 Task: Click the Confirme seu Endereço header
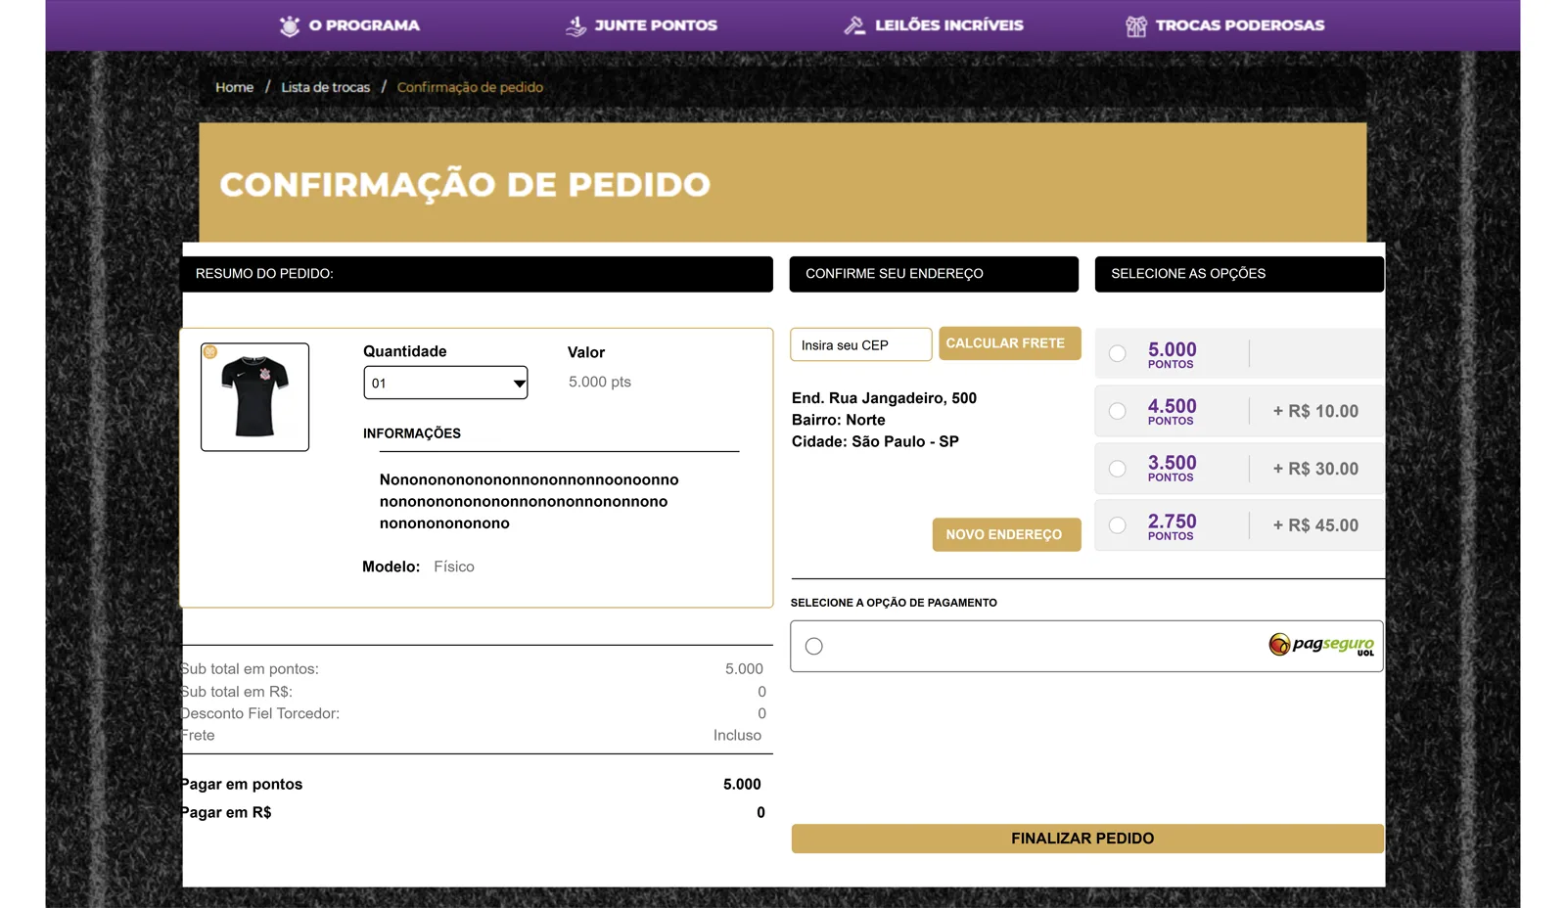point(934,274)
